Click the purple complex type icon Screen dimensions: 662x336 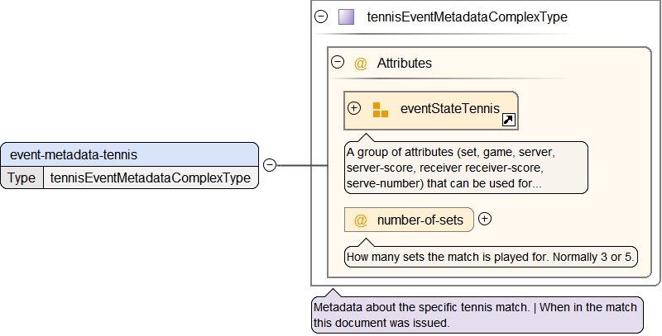click(x=347, y=17)
